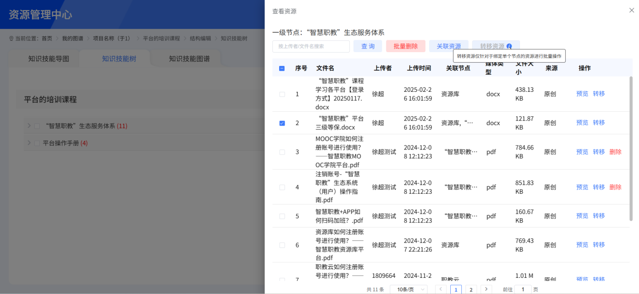Click the previous page arrow
639x294 pixels.
(441, 288)
